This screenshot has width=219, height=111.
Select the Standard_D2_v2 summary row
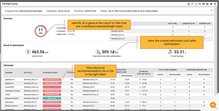point(161,35)
